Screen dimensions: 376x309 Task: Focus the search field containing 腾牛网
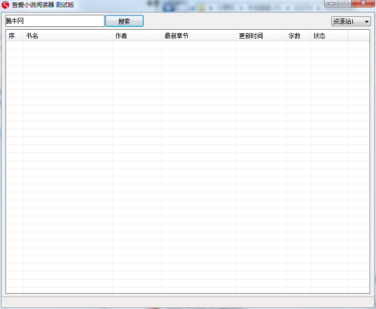(x=55, y=21)
